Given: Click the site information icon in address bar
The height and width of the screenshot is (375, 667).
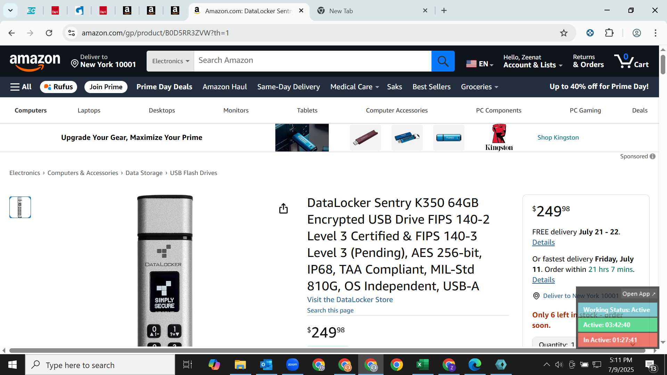Looking at the screenshot, I should coord(72,33).
